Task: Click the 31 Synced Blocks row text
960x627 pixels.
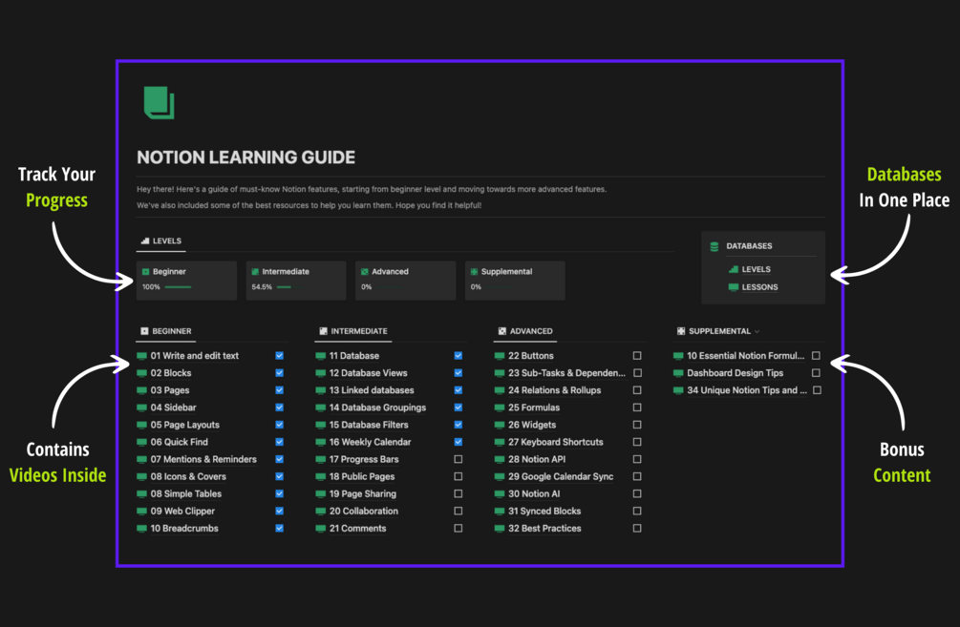Action: [x=544, y=511]
